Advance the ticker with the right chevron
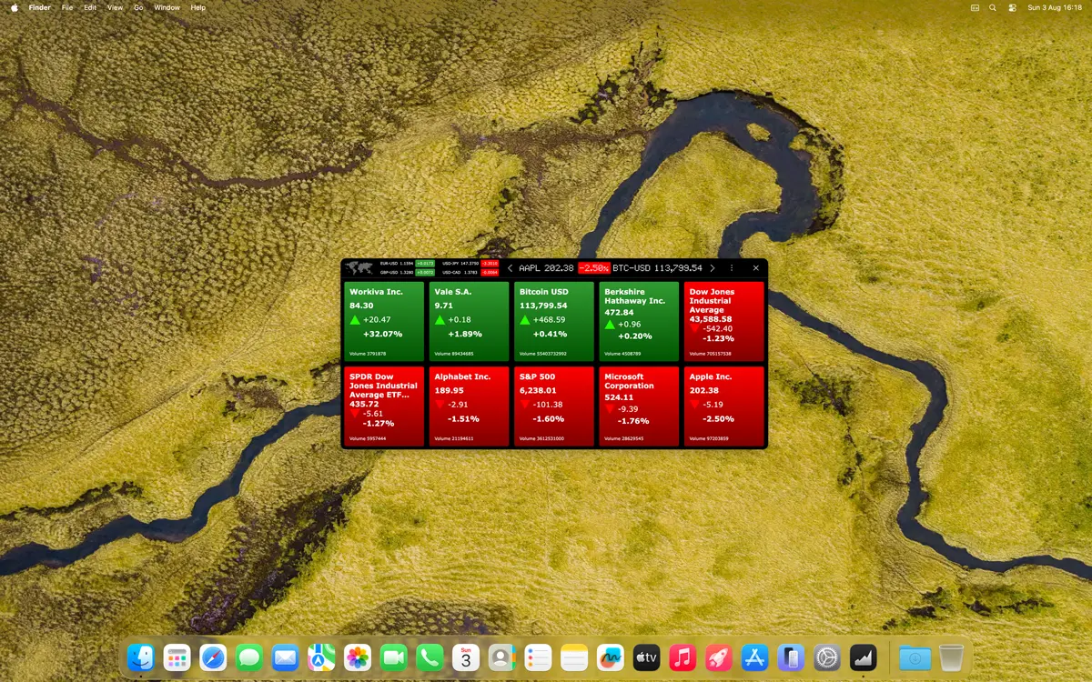This screenshot has height=682, width=1092. (x=713, y=268)
